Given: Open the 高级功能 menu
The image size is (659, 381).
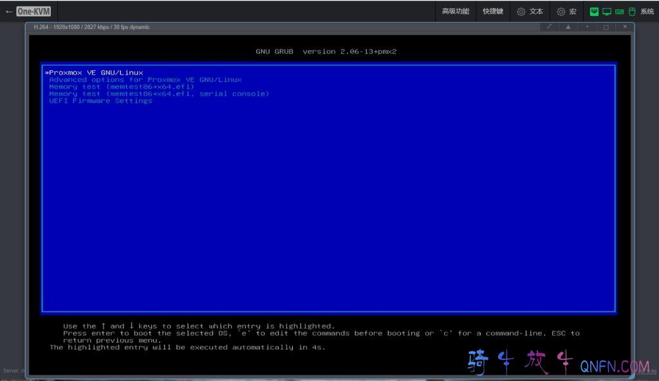Looking at the screenshot, I should tap(455, 12).
